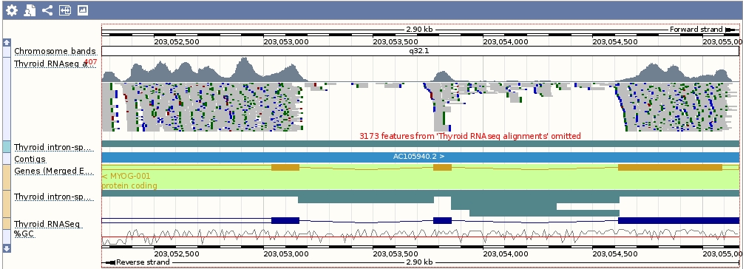Click the light blue track drag handle beside Thyroid intron-sp
The width and height of the screenshot is (743, 269).
(x=6, y=147)
